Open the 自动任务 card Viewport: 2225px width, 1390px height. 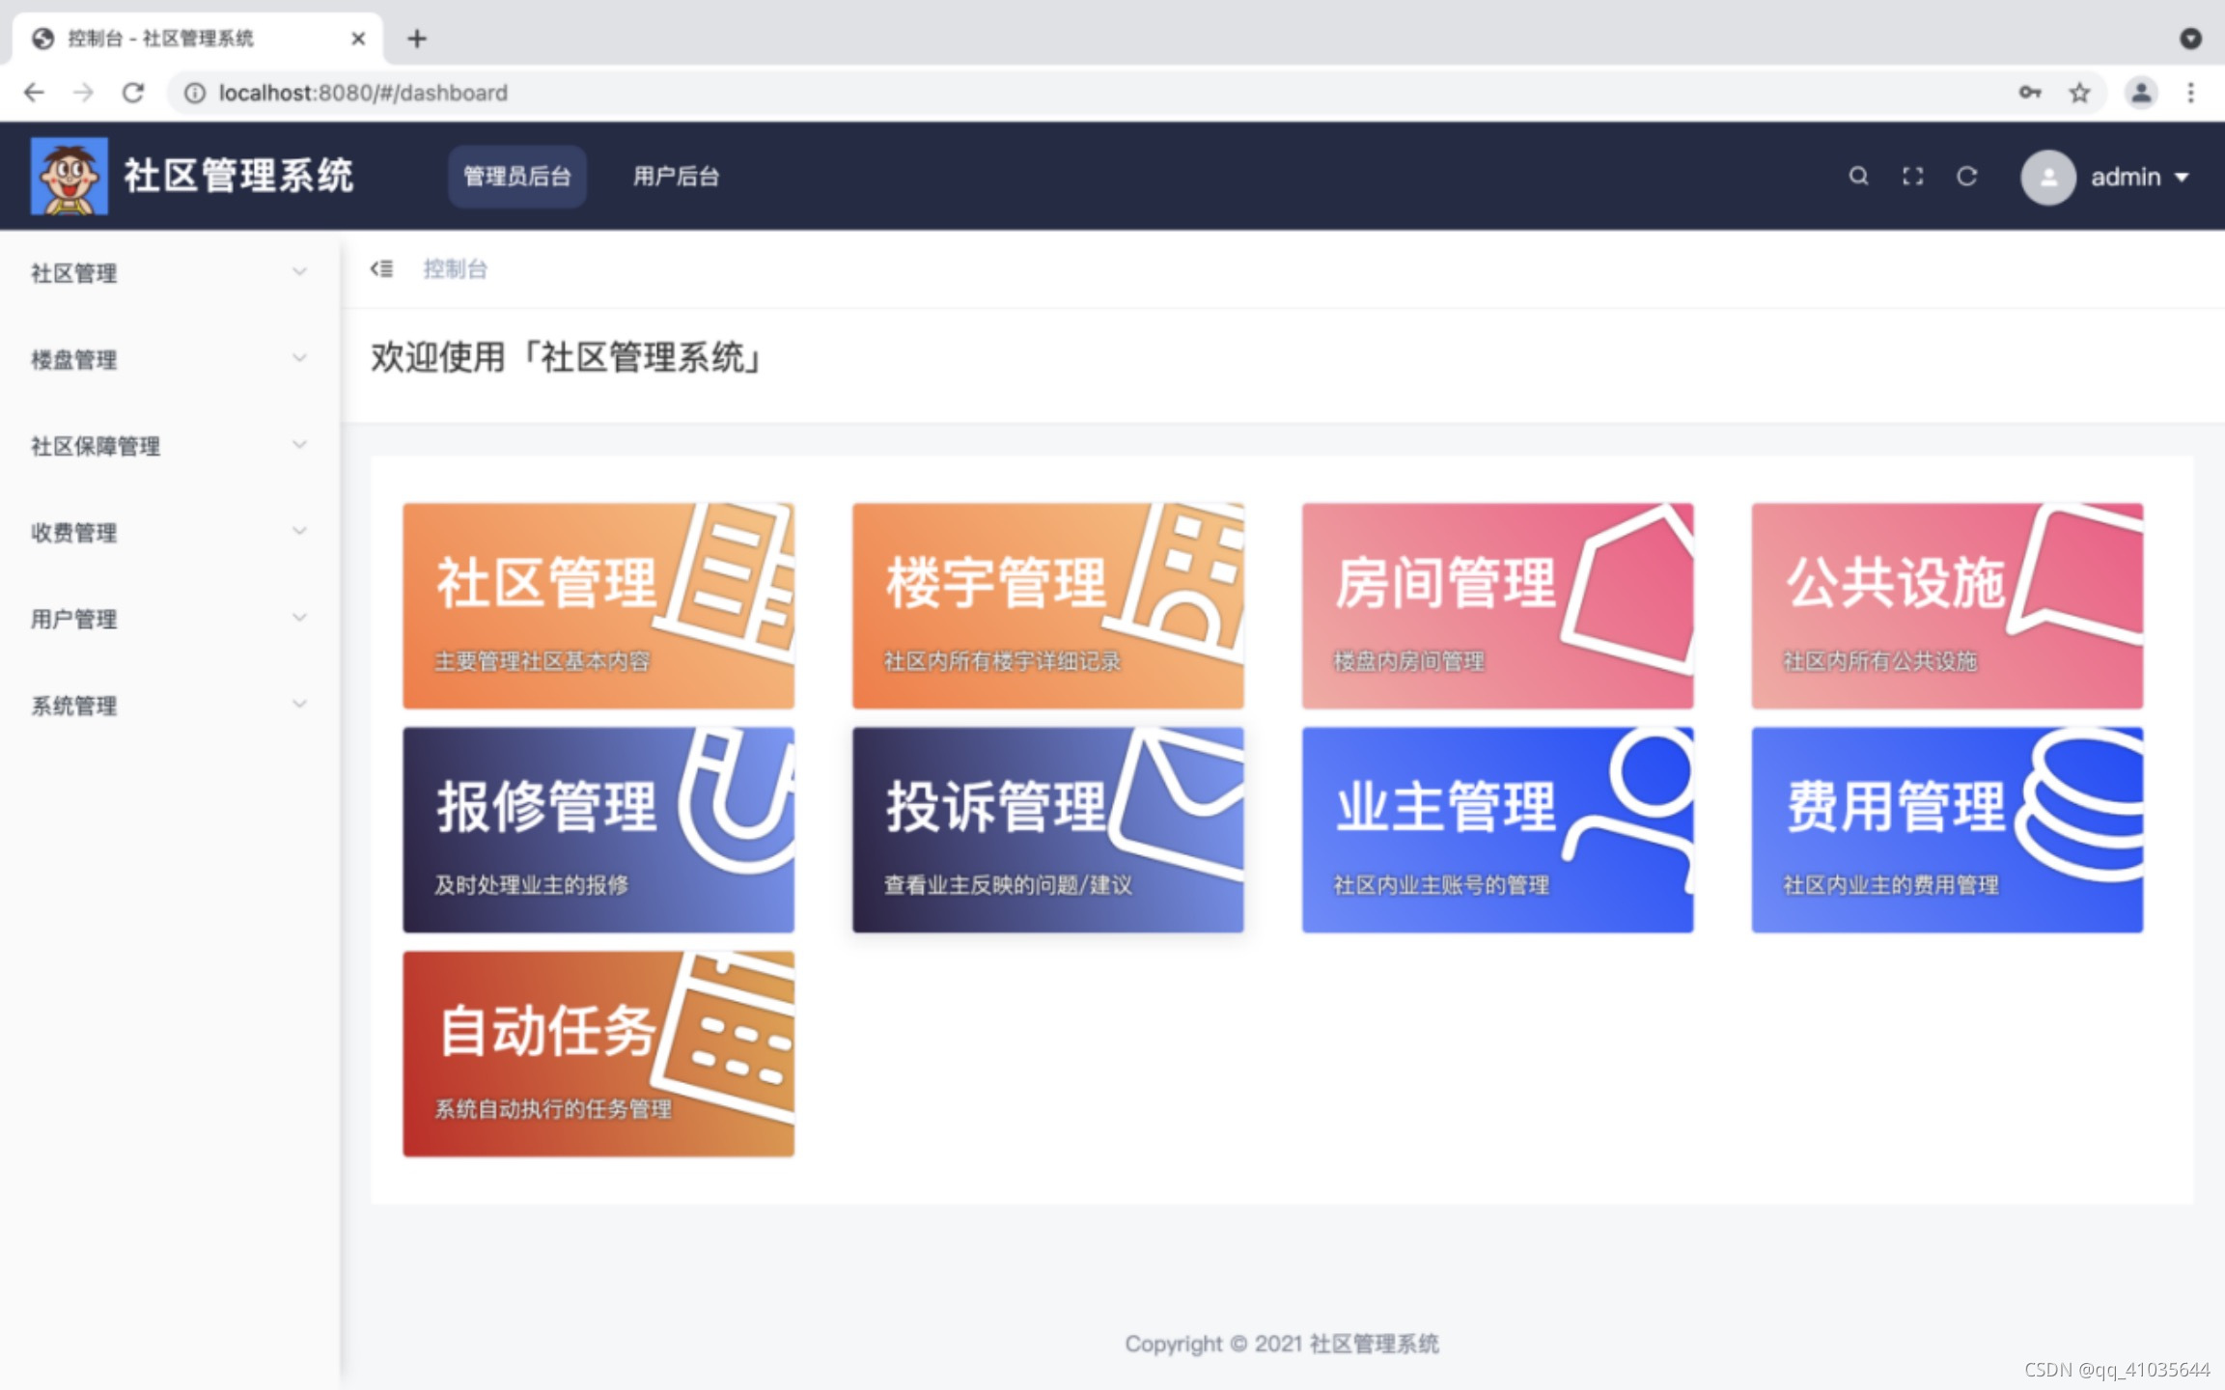coord(598,1053)
